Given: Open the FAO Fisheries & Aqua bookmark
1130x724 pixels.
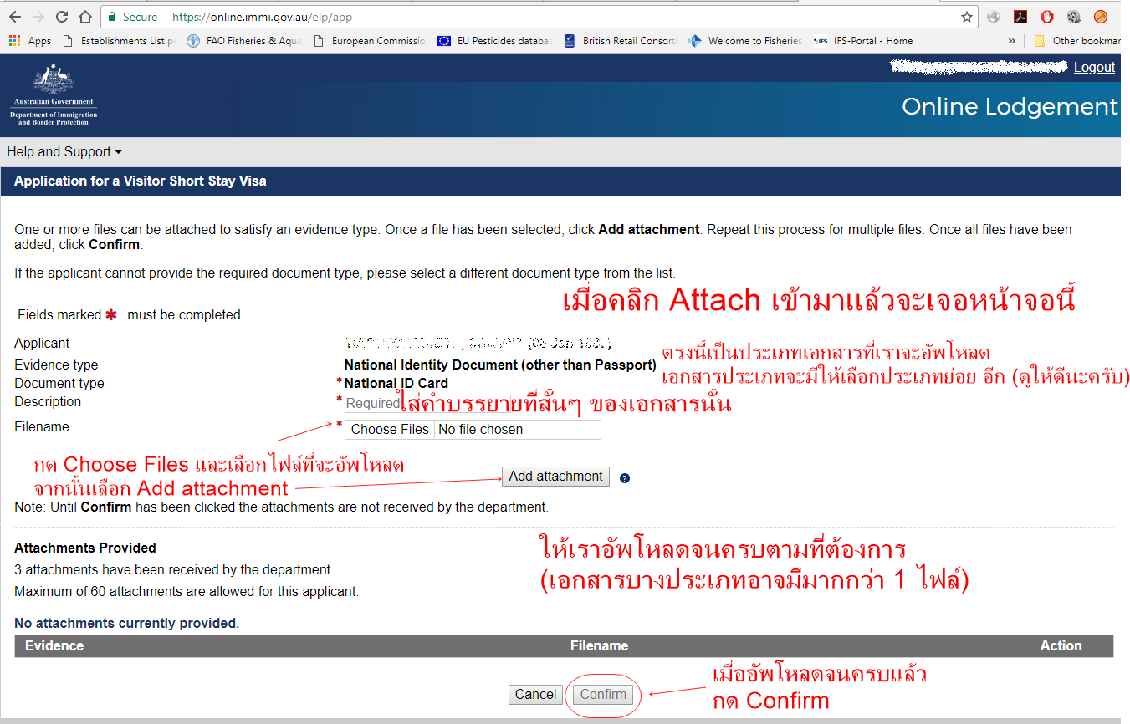Looking at the screenshot, I should pyautogui.click(x=244, y=41).
